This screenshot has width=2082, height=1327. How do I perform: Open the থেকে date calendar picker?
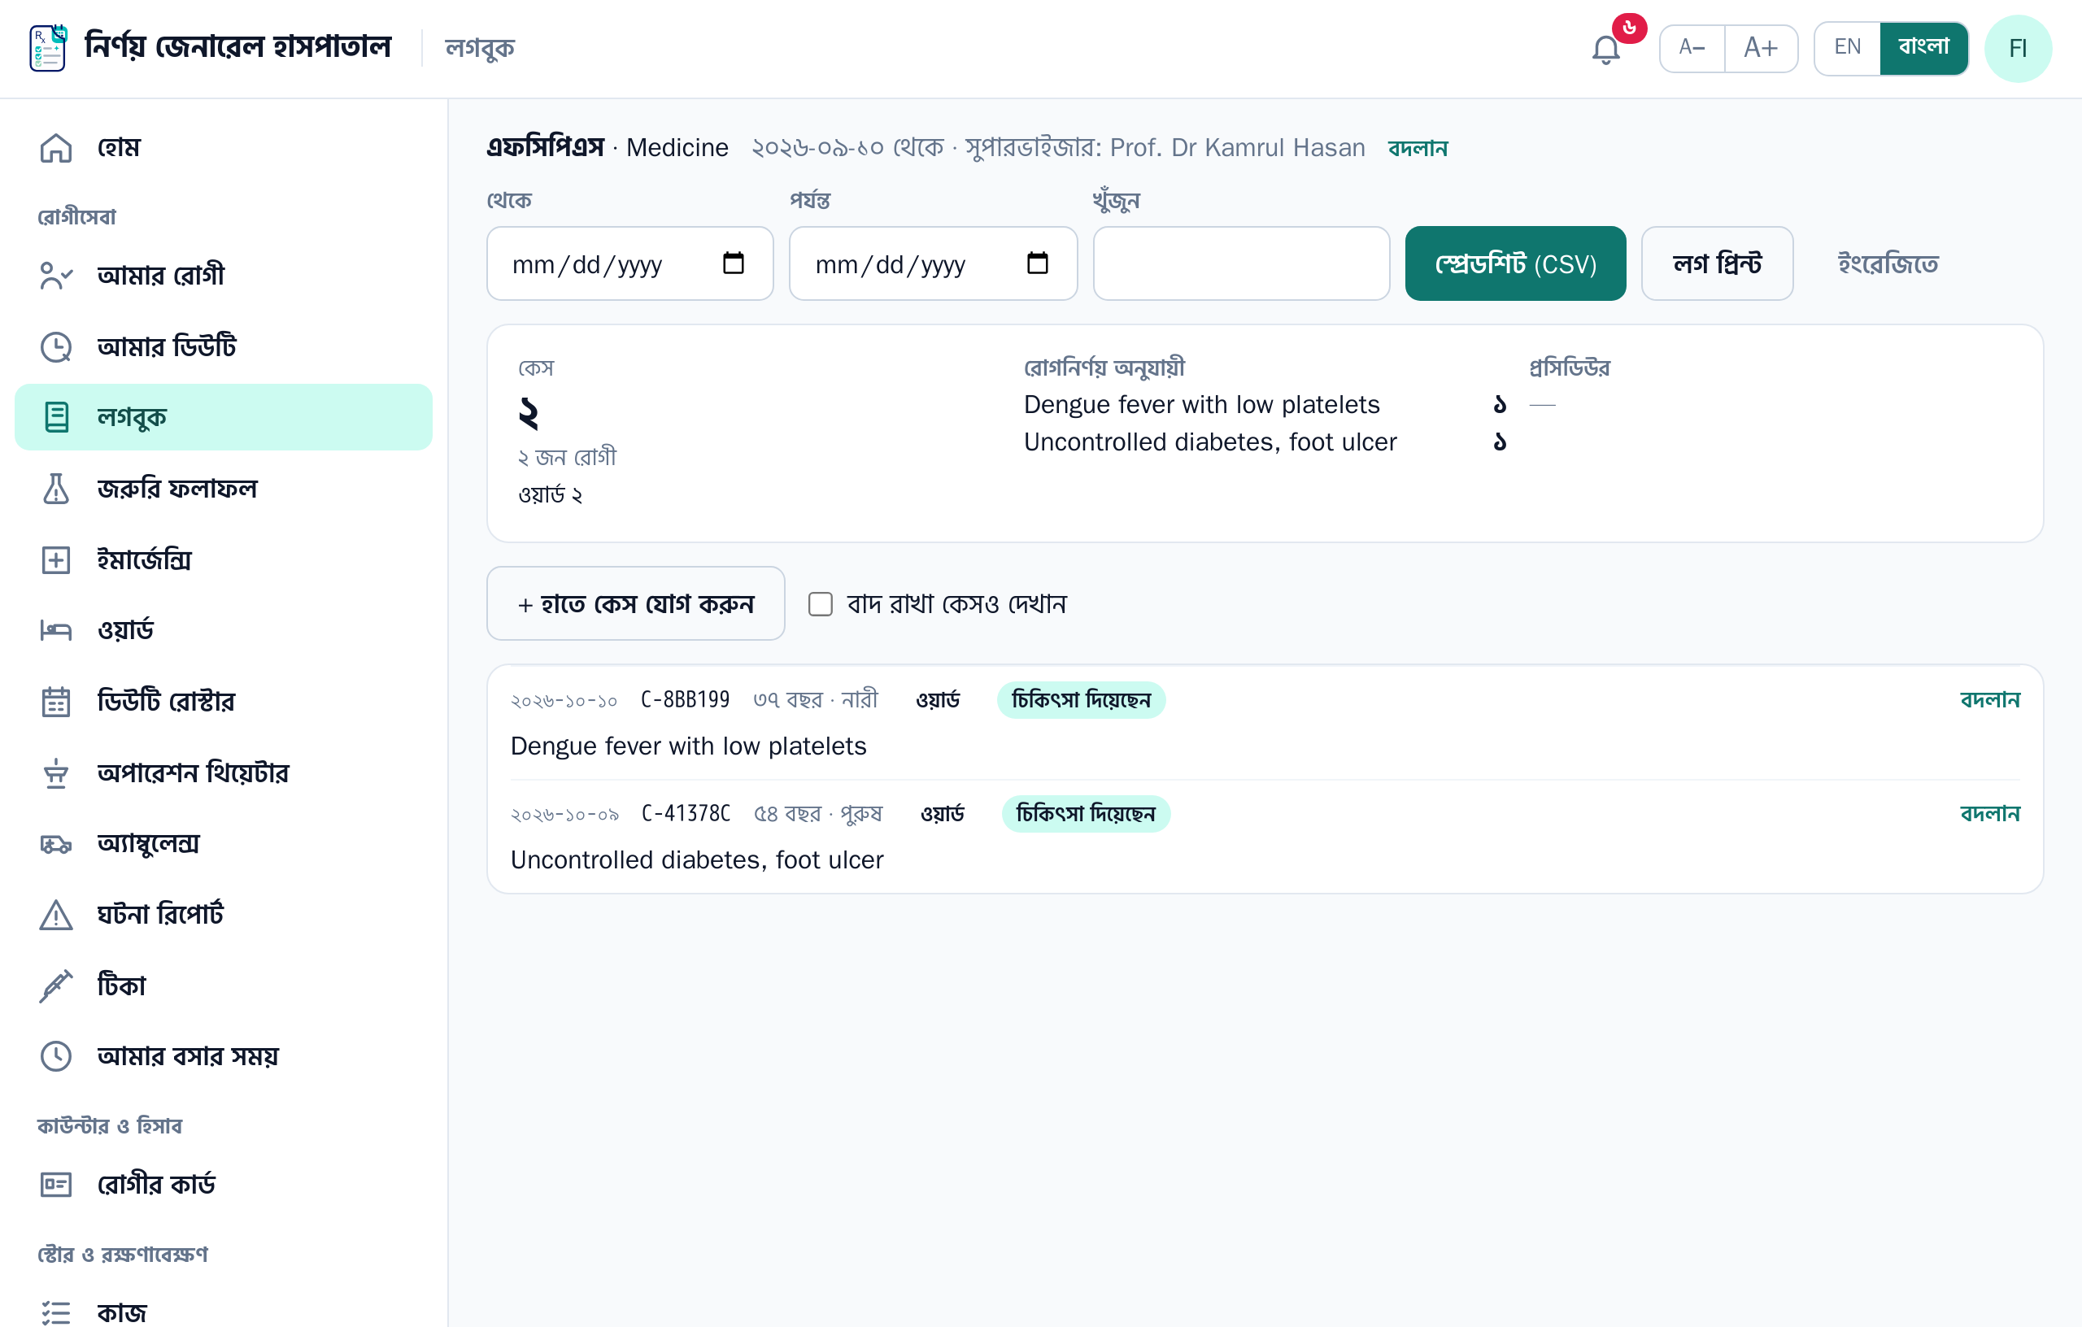click(734, 263)
